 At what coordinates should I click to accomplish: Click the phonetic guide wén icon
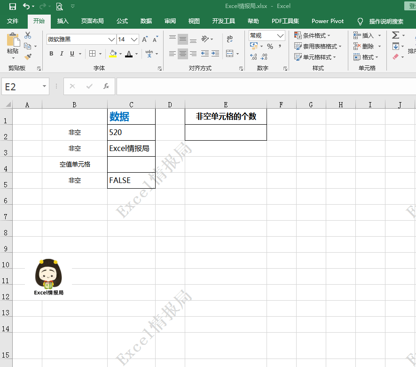(x=149, y=54)
